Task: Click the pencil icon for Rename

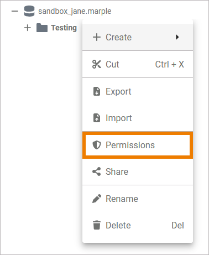Action: point(97,199)
